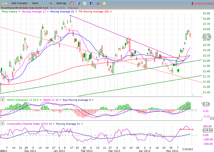The image size is (214, 152).
Task: Click the green up arrow chart marker
Action: pyautogui.click(x=178, y=70)
